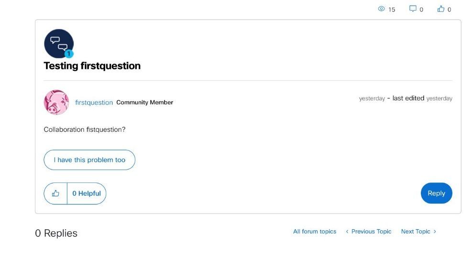Click the views eye icon
472x256 pixels.
[381, 9]
